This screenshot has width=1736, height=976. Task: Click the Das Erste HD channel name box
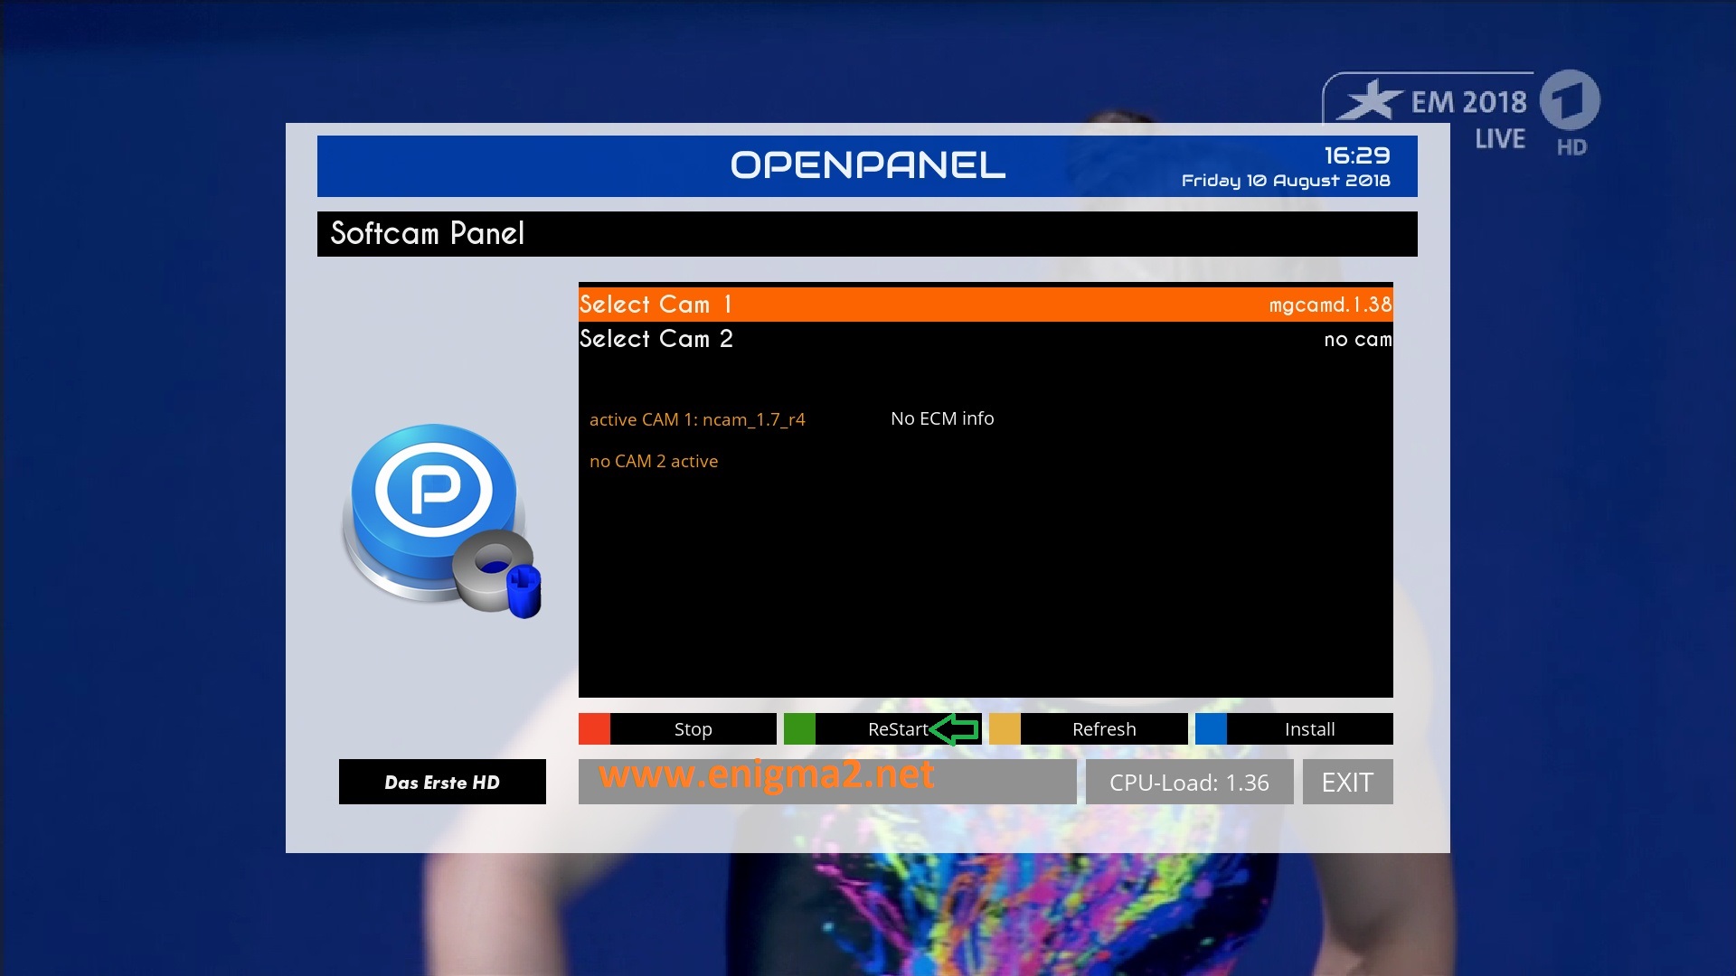coord(442,783)
